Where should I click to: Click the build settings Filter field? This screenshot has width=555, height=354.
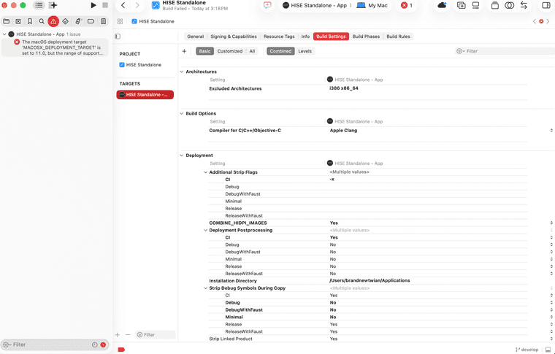point(505,51)
